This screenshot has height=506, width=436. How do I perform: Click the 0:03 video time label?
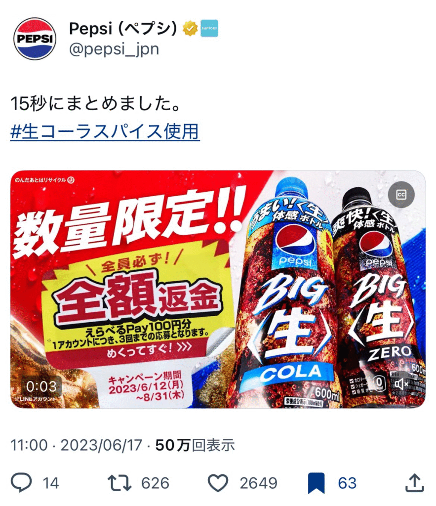(x=41, y=386)
